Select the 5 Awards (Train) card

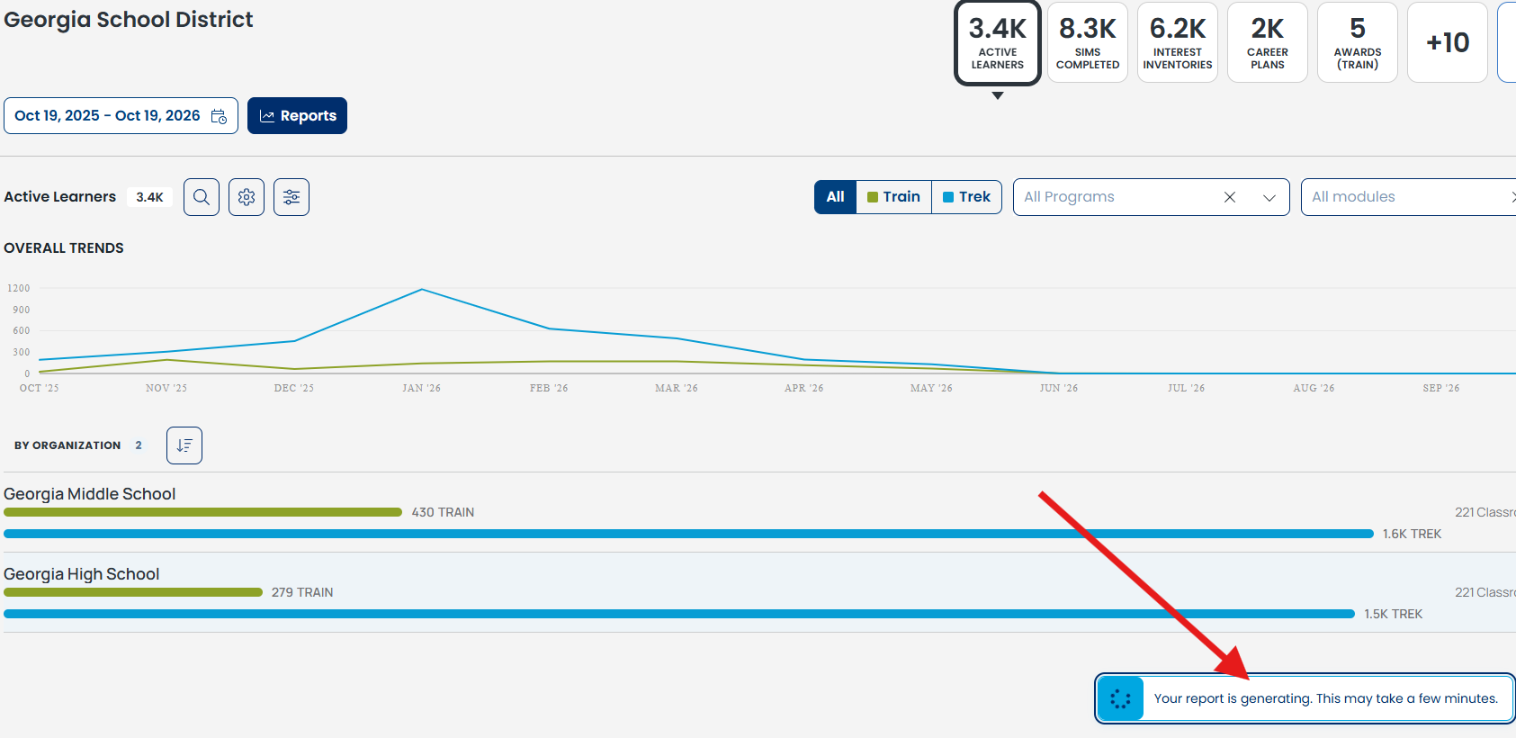click(x=1358, y=42)
